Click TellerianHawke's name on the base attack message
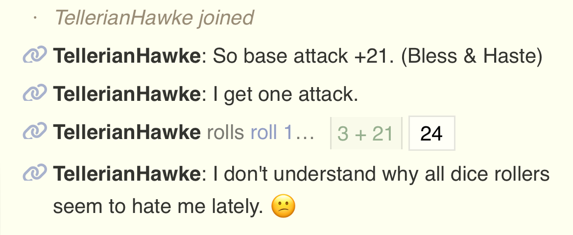The width and height of the screenshot is (573, 235). (x=126, y=56)
